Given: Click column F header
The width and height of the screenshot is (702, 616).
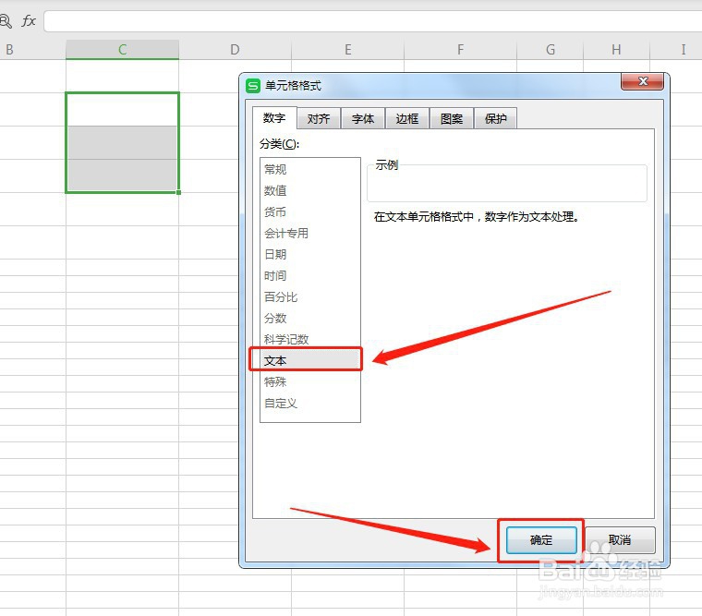Looking at the screenshot, I should (x=460, y=49).
